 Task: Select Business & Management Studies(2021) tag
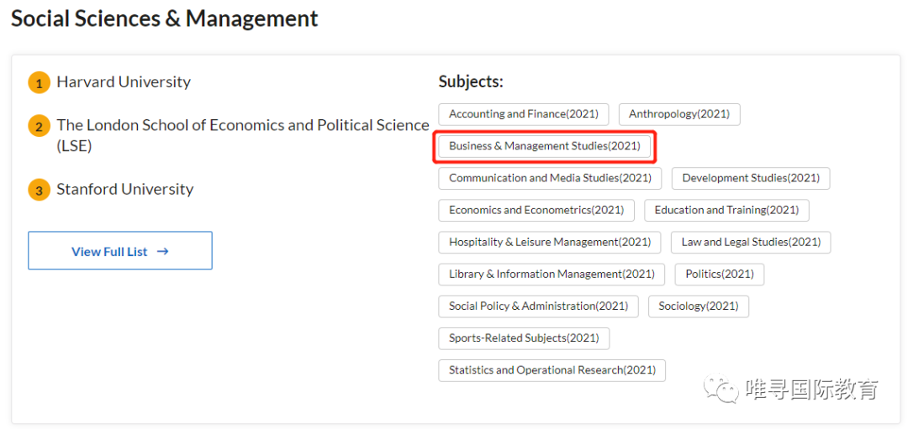[x=544, y=146]
